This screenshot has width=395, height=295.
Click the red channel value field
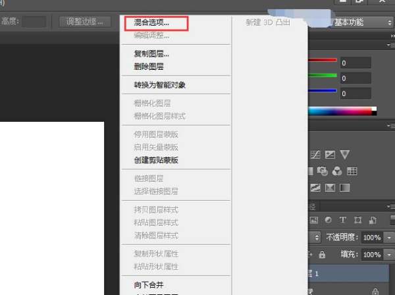click(x=355, y=63)
